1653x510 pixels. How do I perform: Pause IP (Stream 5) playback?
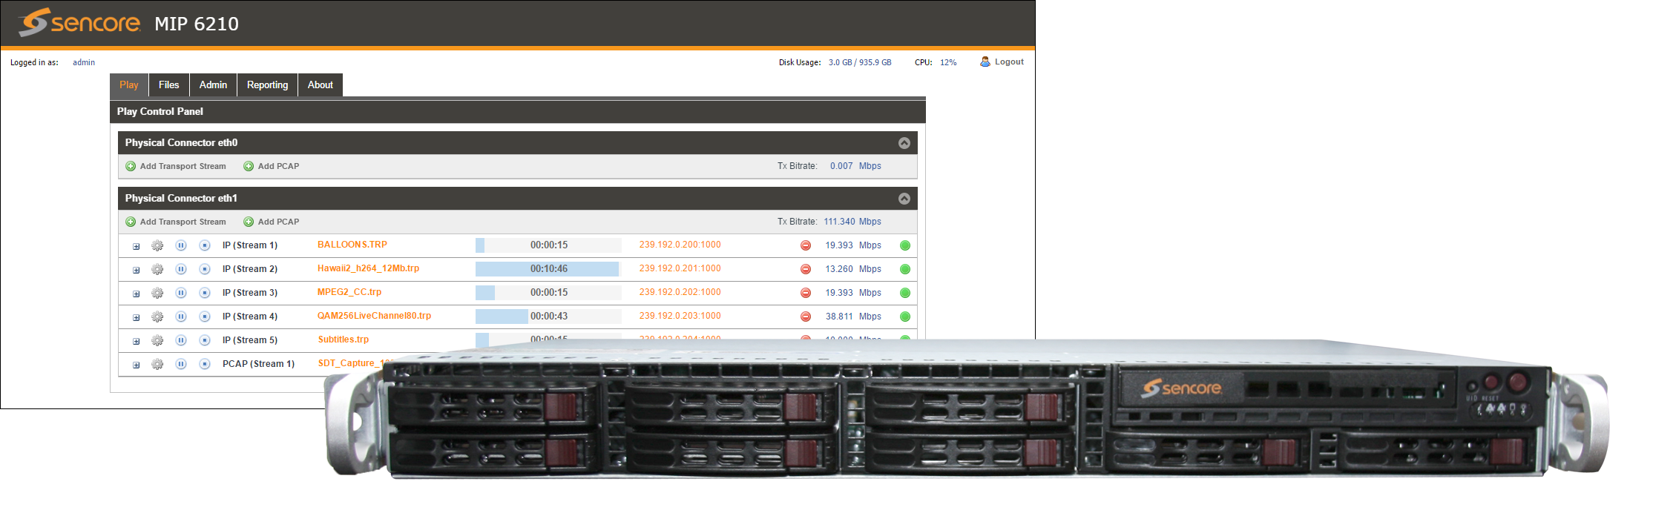tap(181, 340)
